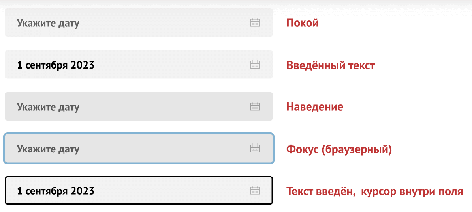Open calendar icon in the Покой date field
472x212 pixels.
(255, 22)
